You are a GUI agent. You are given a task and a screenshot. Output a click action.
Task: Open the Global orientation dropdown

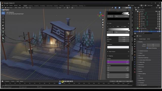pos(60,8)
